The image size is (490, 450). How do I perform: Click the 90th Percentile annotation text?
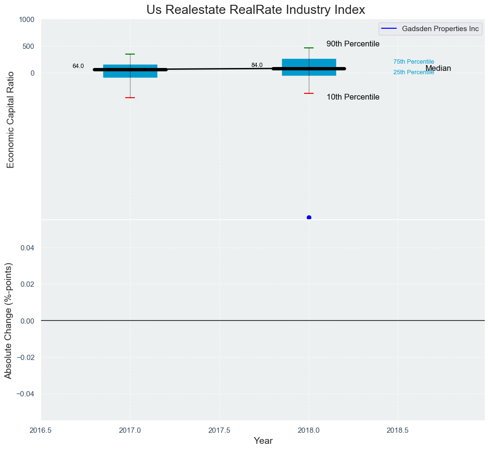point(353,44)
